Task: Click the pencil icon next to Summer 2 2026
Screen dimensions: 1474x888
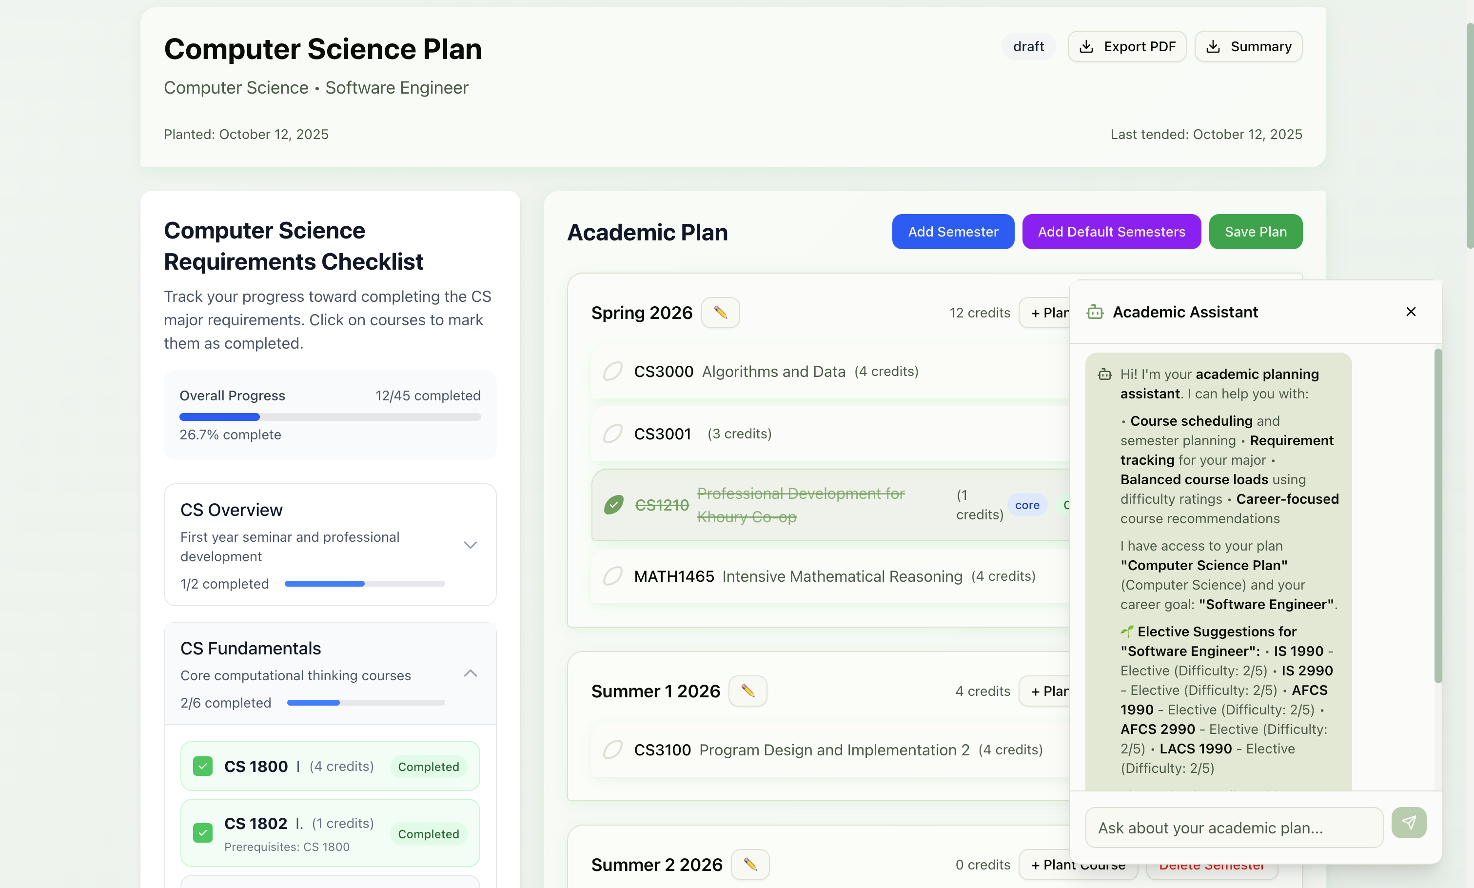Action: pyautogui.click(x=749, y=864)
